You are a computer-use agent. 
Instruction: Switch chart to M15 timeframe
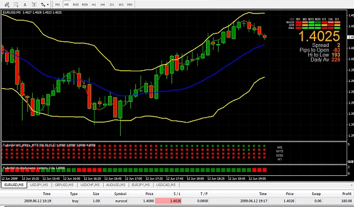click(x=76, y=5)
